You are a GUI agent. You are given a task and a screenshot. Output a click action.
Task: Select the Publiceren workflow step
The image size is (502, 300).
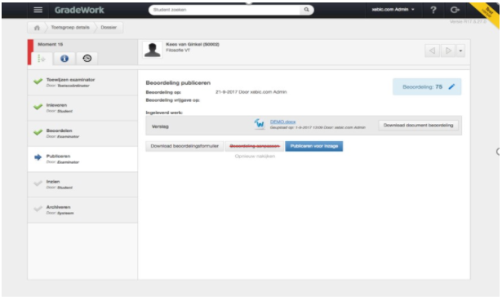82,159
